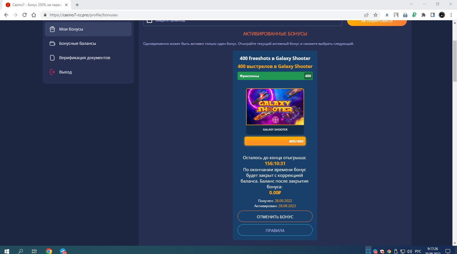Close the Casino7 tab
Image resolution: width=457 pixels, height=254 pixels.
click(x=66, y=5)
